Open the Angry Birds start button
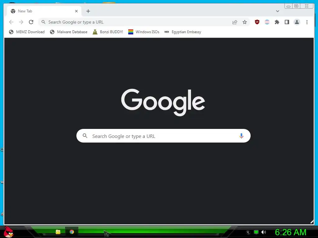Viewport: 318px width, 238px height. pyautogui.click(x=8, y=232)
